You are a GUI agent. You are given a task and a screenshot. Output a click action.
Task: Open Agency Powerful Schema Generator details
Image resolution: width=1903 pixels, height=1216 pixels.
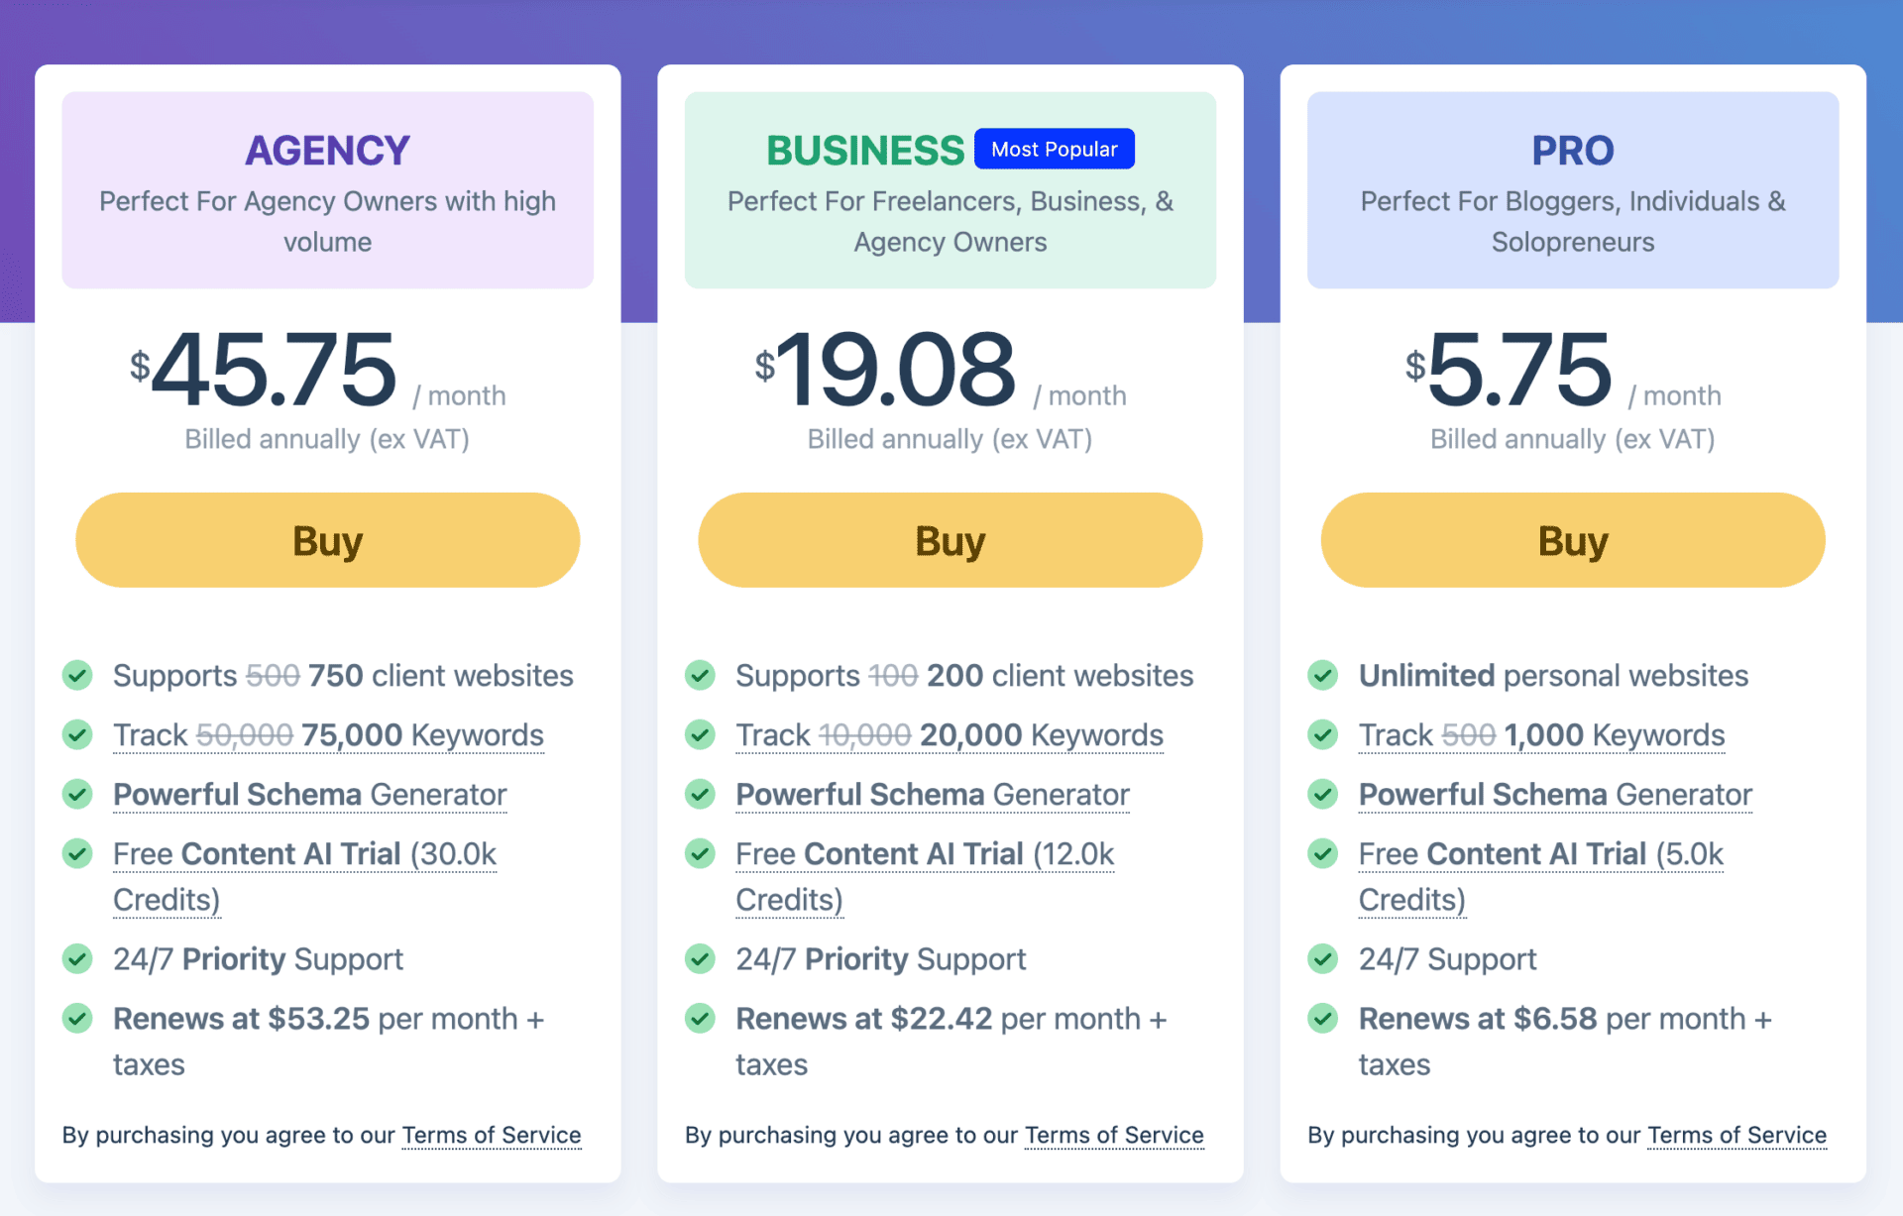309,794
